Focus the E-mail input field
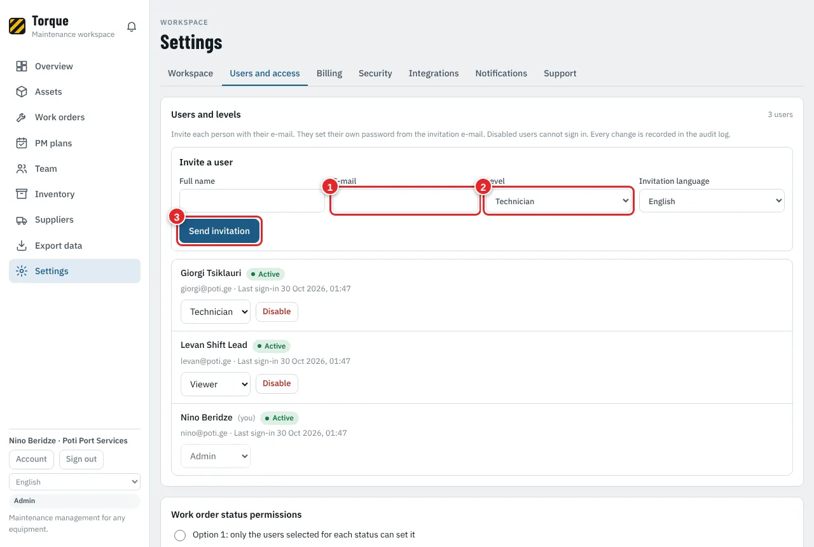This screenshot has width=814, height=547. (405, 201)
